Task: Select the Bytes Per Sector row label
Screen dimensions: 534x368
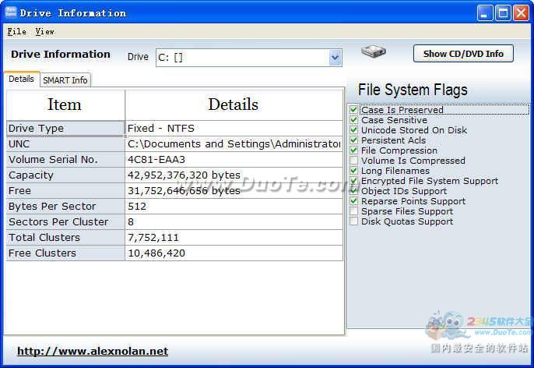Action: pos(65,207)
